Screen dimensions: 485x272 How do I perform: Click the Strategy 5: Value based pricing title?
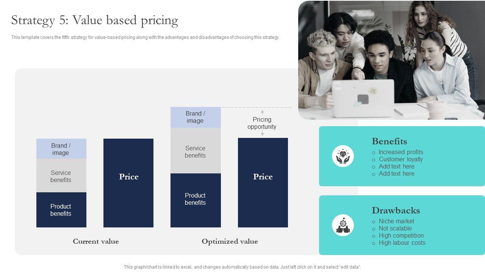click(x=95, y=20)
